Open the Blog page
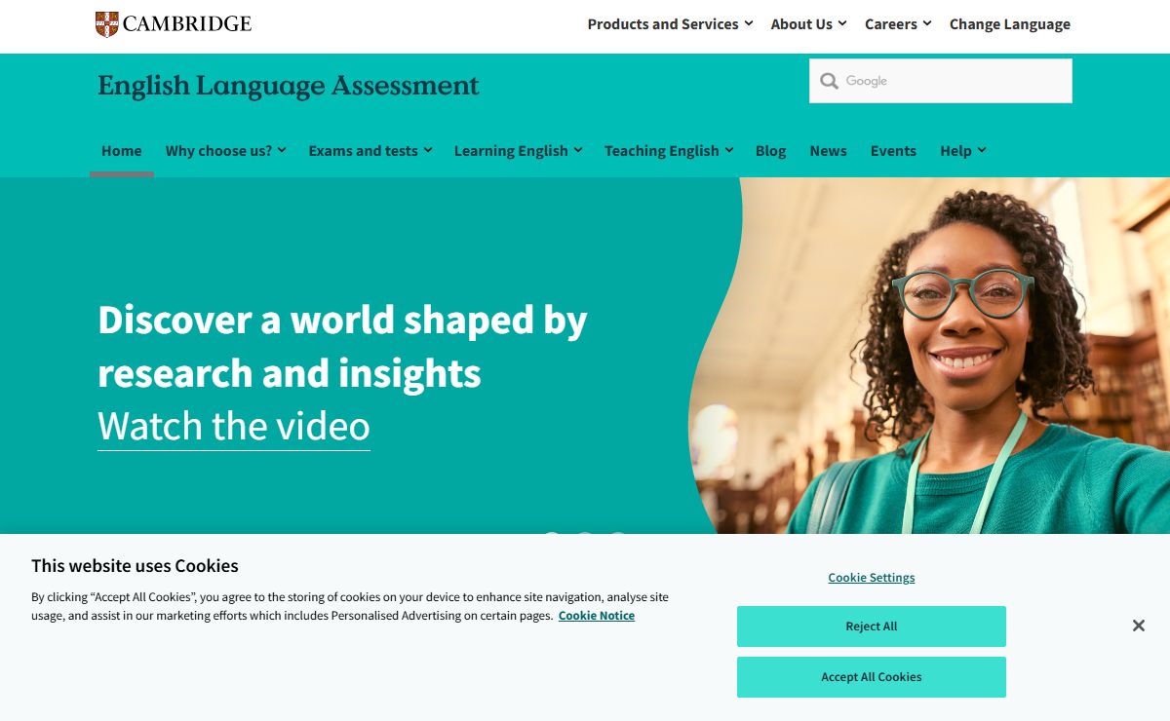Viewport: 1170px width, 721px height. pos(770,151)
